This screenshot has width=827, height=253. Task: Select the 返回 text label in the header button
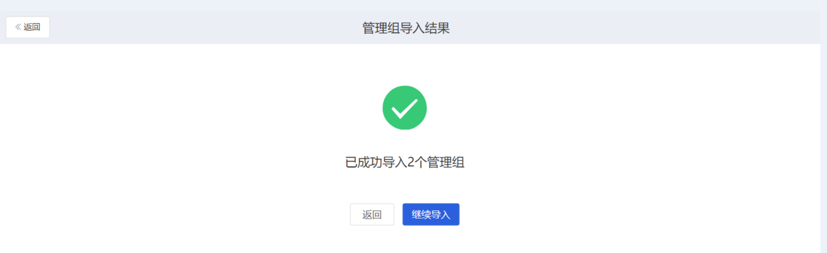tap(32, 27)
